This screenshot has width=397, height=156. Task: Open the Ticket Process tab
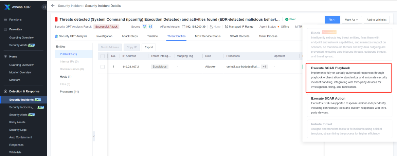[268, 36]
